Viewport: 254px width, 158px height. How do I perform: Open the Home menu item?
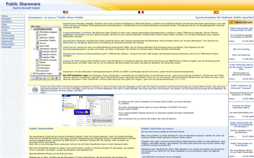[x=13, y=16]
